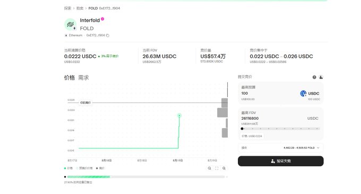Toggle the black-dot 竞价 legend series

100,168
